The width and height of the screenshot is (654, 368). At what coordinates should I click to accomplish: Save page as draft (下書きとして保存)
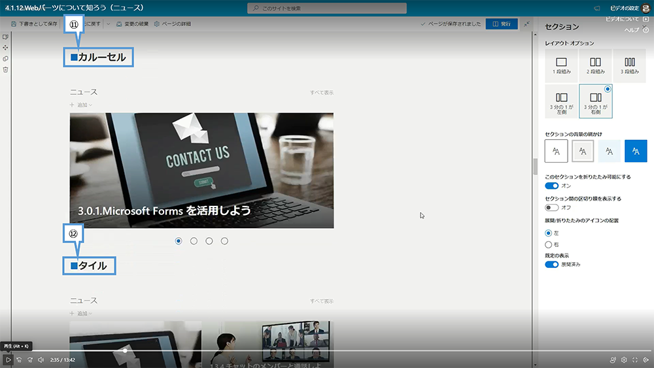[x=34, y=24]
